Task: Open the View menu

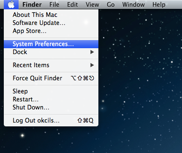Action: (x=92, y=5)
